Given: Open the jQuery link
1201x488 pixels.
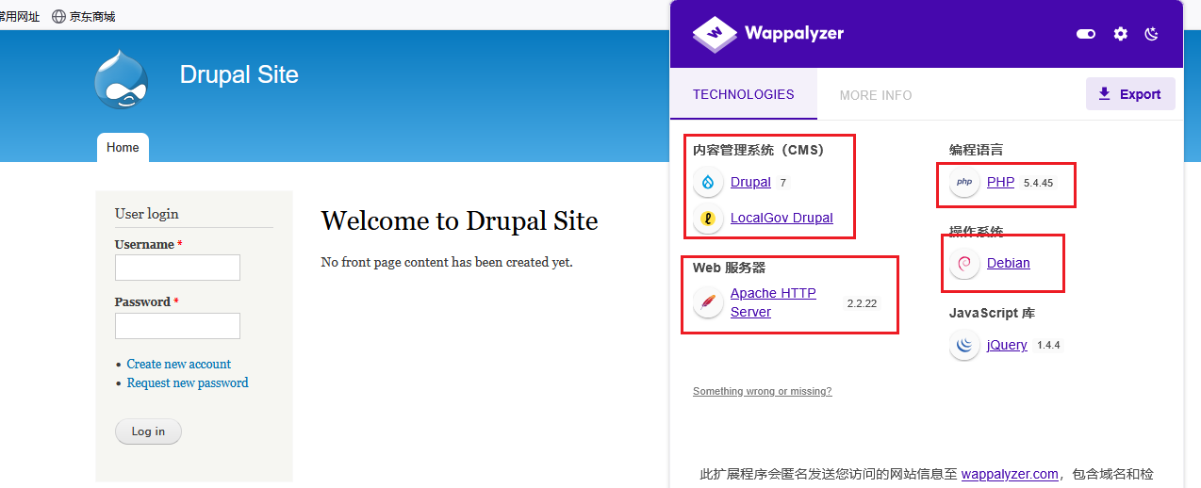Looking at the screenshot, I should 1007,345.
